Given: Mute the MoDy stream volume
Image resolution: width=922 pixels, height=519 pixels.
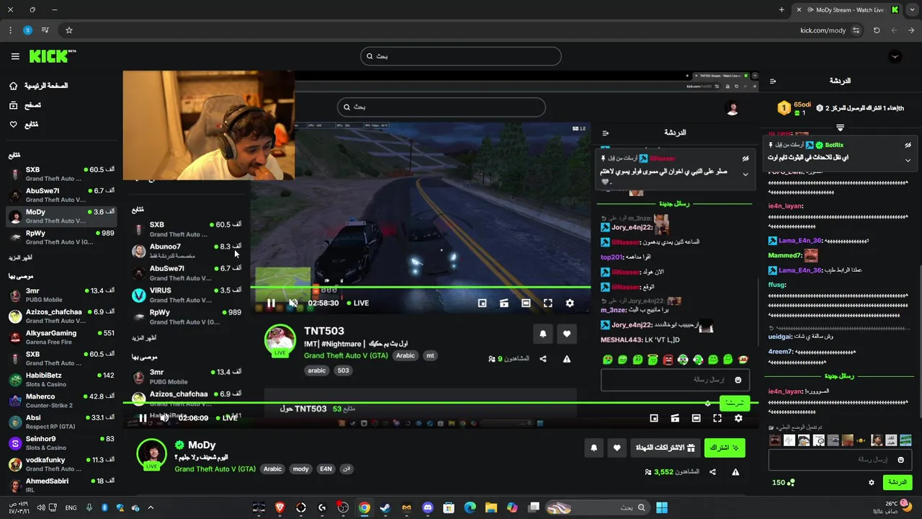Looking at the screenshot, I should [164, 418].
